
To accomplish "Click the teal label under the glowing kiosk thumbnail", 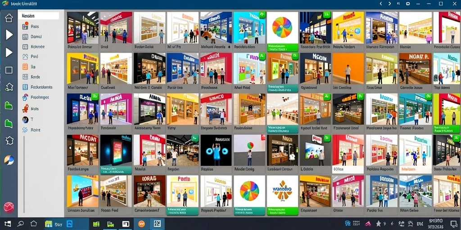I will pos(116,170).
